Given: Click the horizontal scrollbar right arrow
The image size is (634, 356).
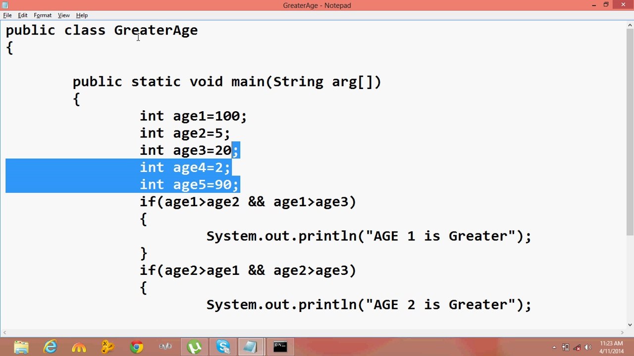Looking at the screenshot, I should coord(622,333).
